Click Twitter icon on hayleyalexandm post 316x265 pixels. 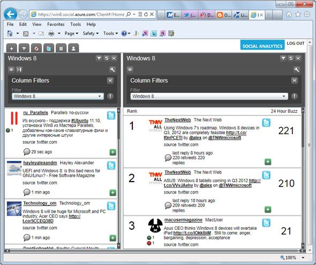coord(111,166)
